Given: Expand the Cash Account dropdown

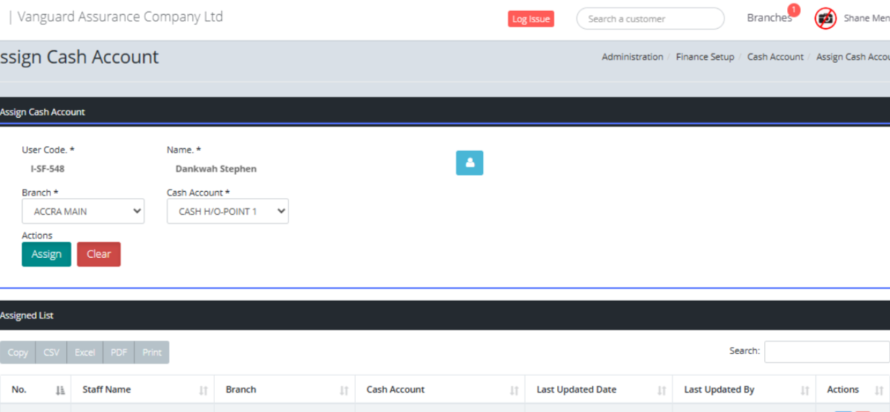Looking at the screenshot, I should click(228, 211).
